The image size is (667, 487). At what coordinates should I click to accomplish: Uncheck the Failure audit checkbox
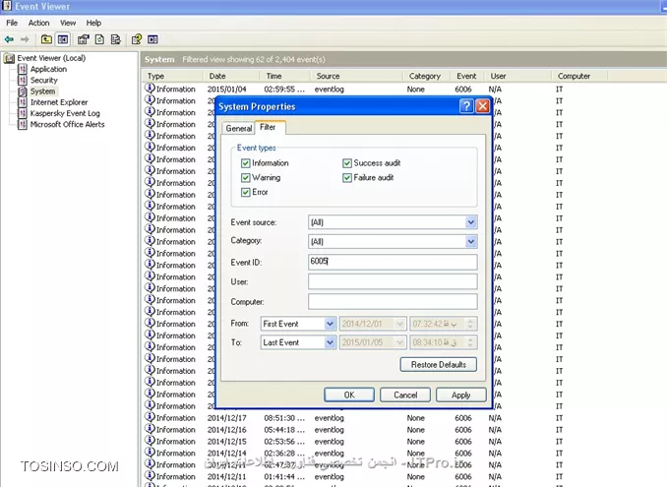click(x=347, y=178)
